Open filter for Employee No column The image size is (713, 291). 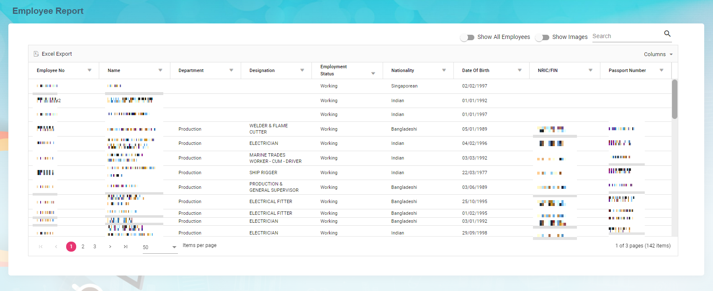[x=90, y=70]
